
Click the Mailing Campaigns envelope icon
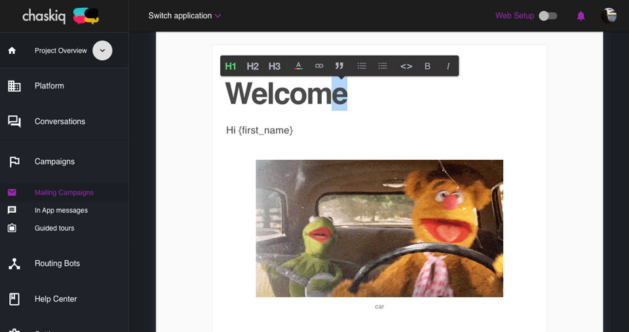tap(12, 193)
